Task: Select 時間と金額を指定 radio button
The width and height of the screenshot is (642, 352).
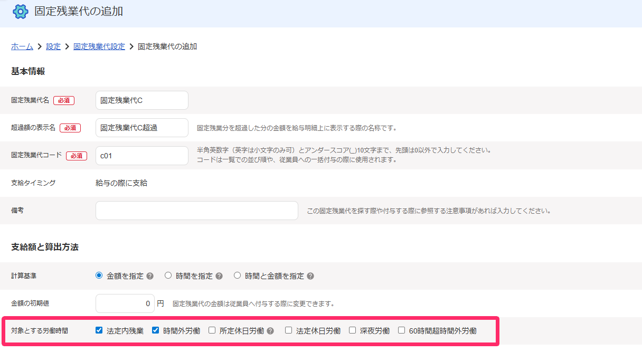Action: 237,275
